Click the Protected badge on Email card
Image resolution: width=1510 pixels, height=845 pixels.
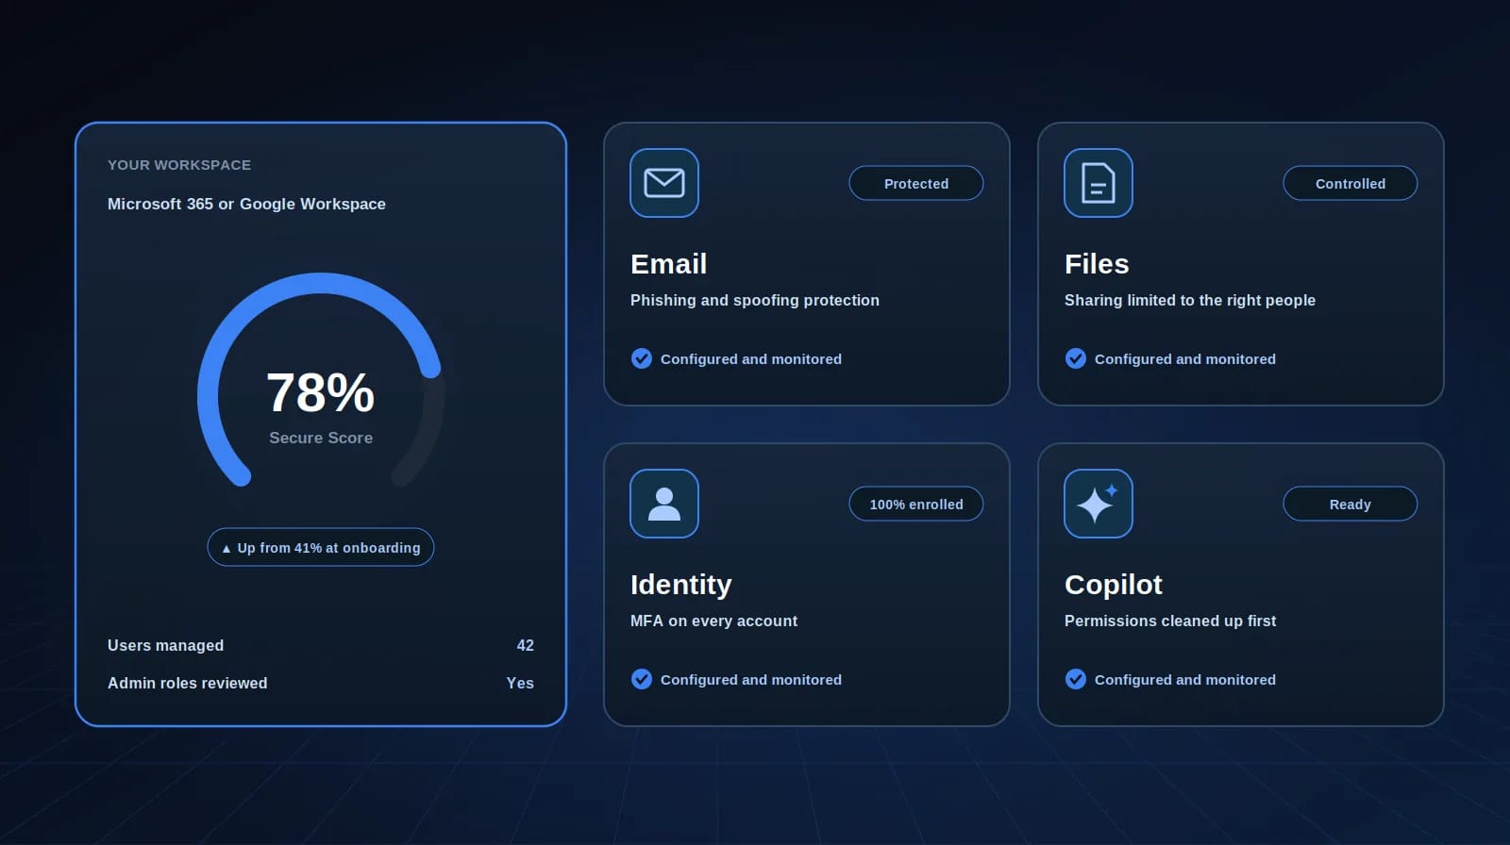pos(916,183)
